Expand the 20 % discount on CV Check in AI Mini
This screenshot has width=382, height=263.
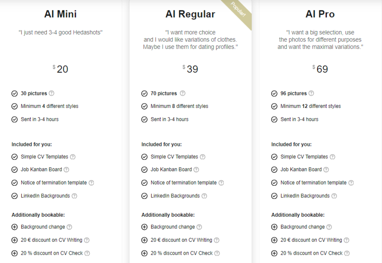[15, 253]
